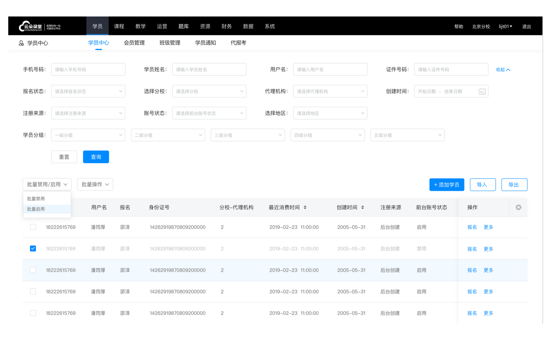
Task: Click the table column settings gear icon
Action: (x=518, y=207)
